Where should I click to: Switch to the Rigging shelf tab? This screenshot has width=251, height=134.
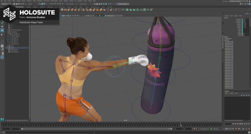pyautogui.click(x=35, y=7)
